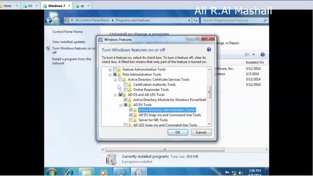Uncheck Active Directory Module for Windows PowerShell

click(x=126, y=100)
